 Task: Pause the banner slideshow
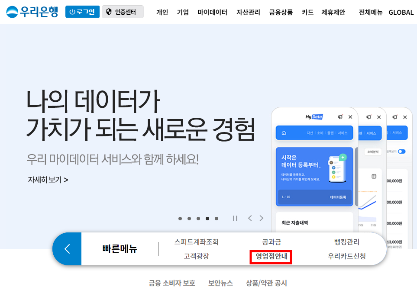click(x=235, y=219)
